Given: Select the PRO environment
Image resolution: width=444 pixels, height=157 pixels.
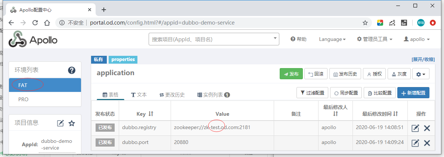Looking at the screenshot, I should point(45,99).
